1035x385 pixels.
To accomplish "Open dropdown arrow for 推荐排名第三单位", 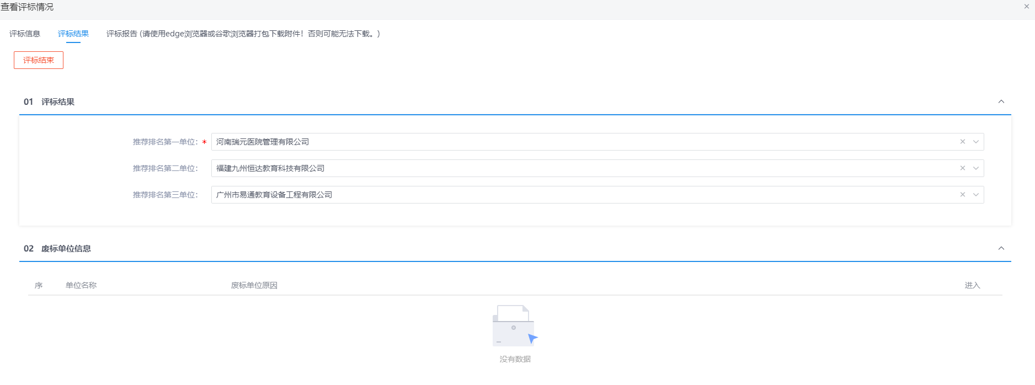I will tap(975, 195).
